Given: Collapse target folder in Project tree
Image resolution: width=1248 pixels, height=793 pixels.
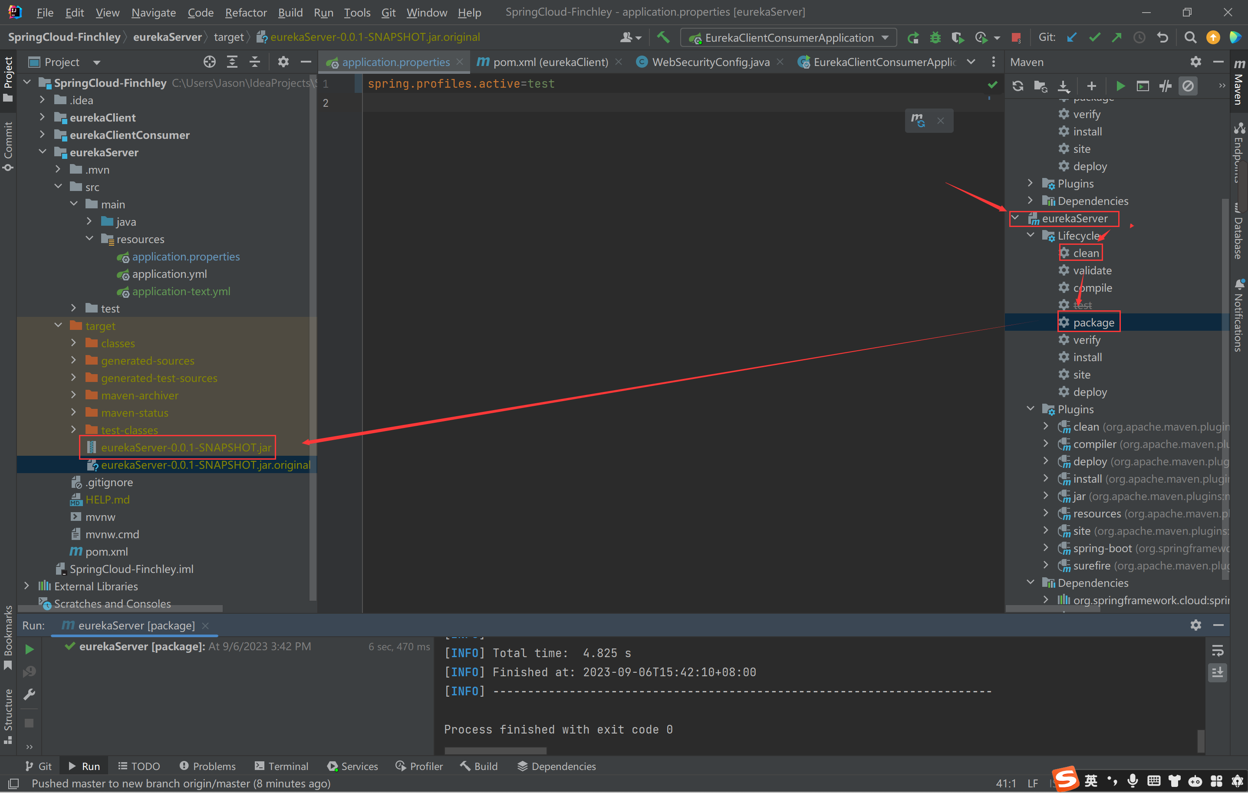Looking at the screenshot, I should pyautogui.click(x=58, y=326).
